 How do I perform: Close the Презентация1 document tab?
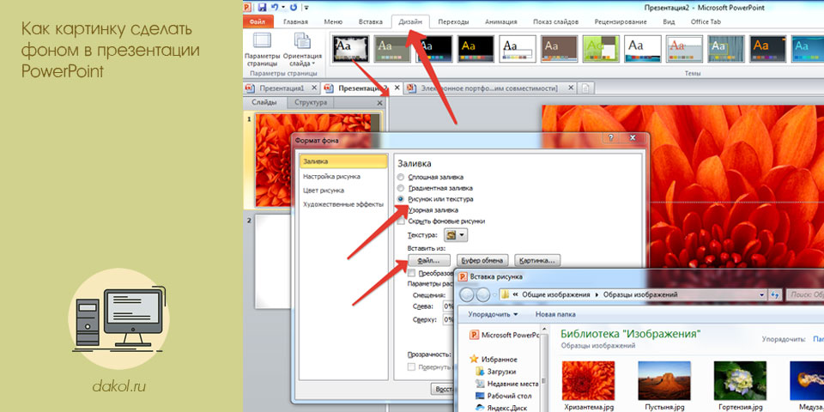pyautogui.click(x=314, y=88)
